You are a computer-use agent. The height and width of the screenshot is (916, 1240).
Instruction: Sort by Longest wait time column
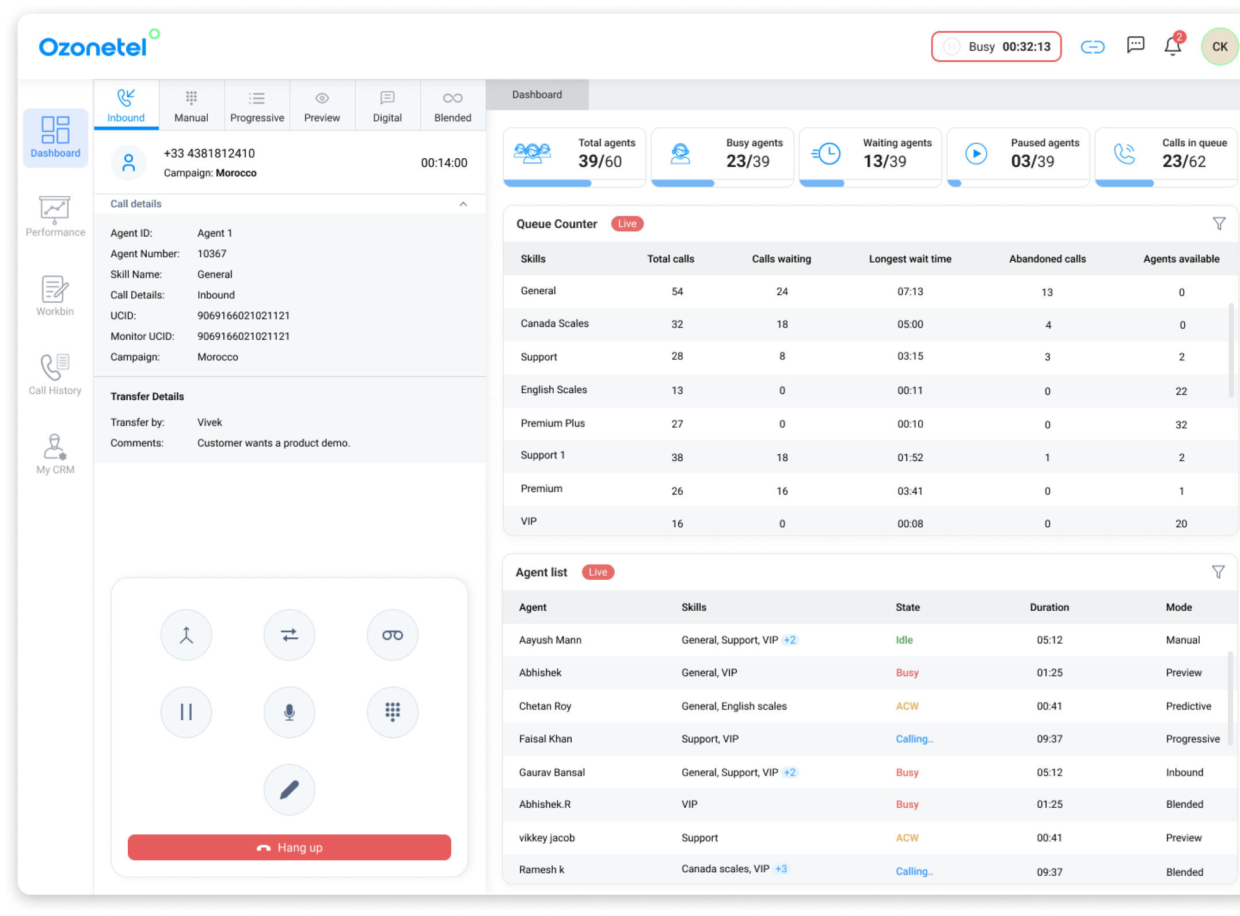coord(910,259)
